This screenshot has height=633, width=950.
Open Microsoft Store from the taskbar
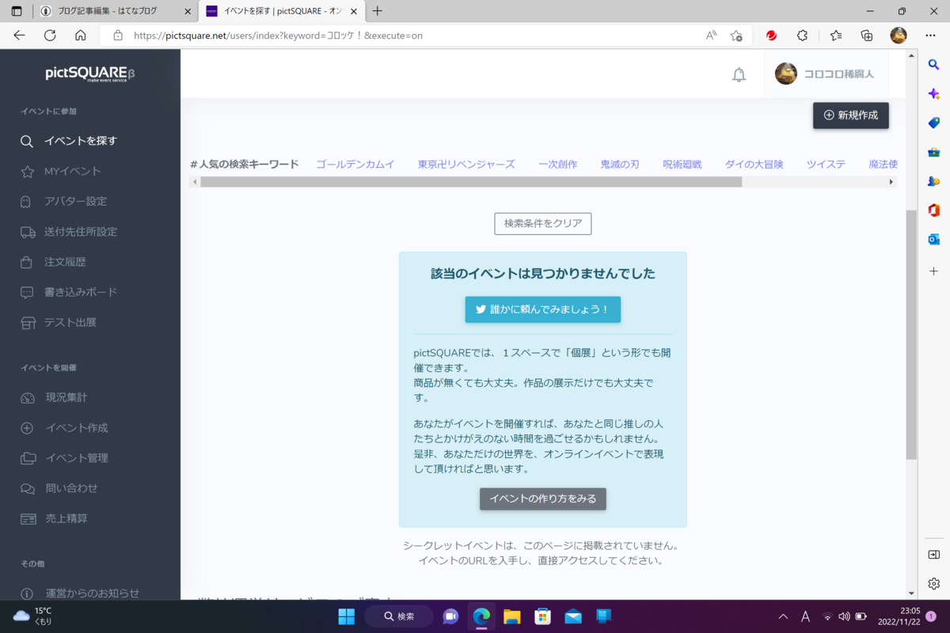(542, 616)
